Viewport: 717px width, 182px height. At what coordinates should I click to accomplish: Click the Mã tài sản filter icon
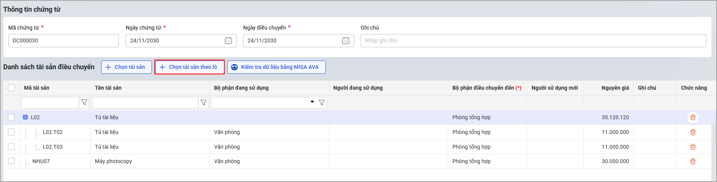coord(84,103)
